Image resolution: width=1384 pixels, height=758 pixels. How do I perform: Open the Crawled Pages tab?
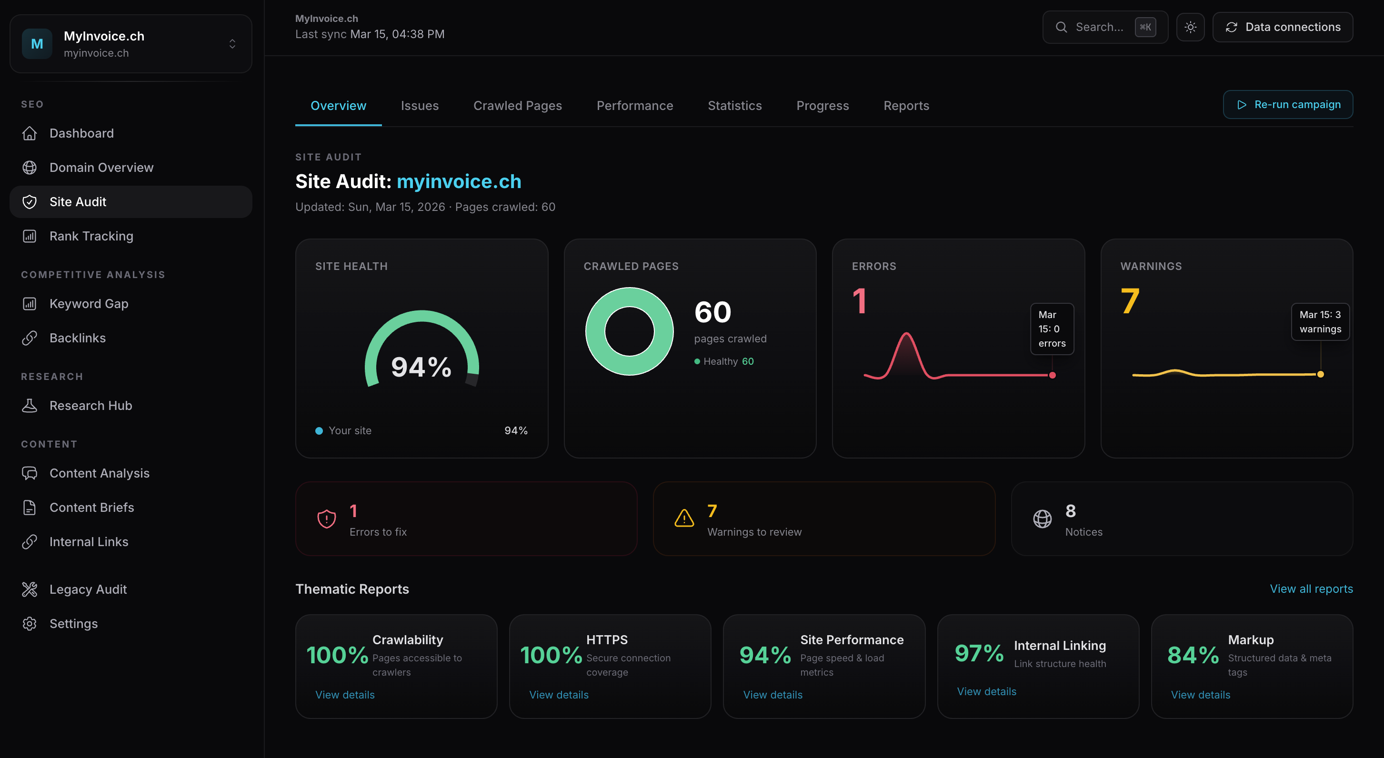[517, 106]
